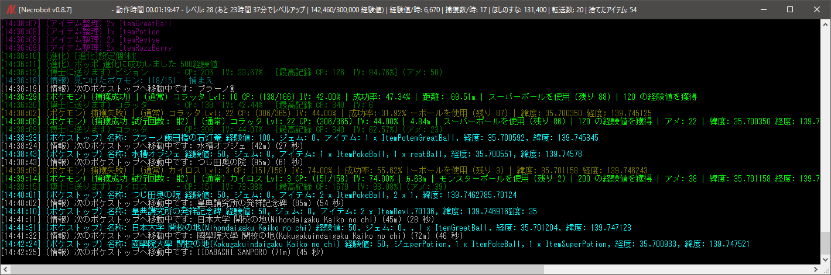Click the 2x ItemGreatBall log line
831x275 pixels.
tap(87, 23)
